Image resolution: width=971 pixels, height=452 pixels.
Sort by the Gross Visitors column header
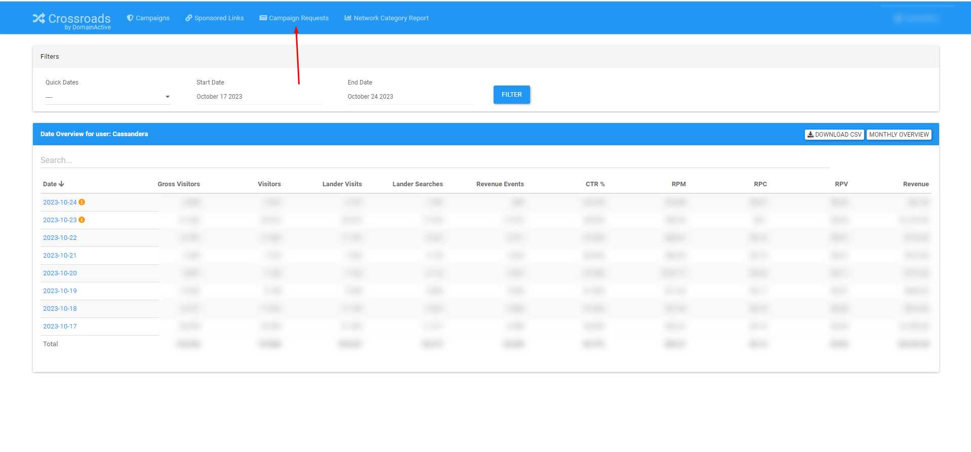tap(179, 184)
